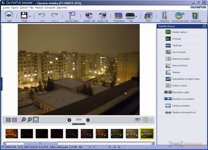Zoom out with magnifier minus icon
This screenshot has height=150, width=208.
point(30,120)
